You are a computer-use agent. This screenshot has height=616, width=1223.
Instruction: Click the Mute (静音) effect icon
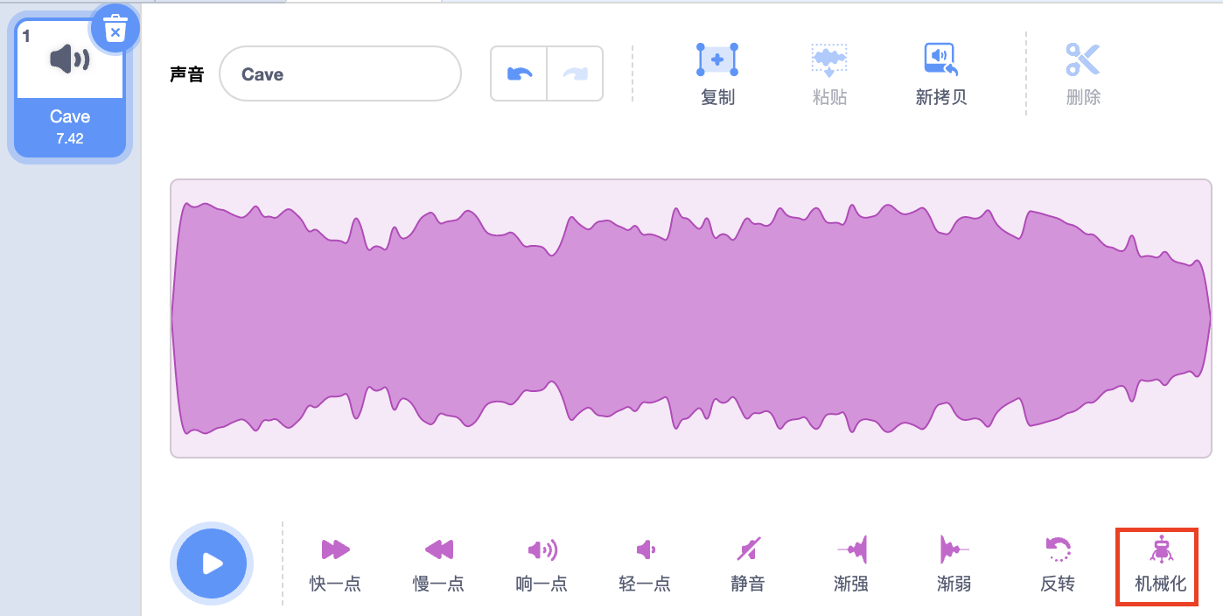748,550
